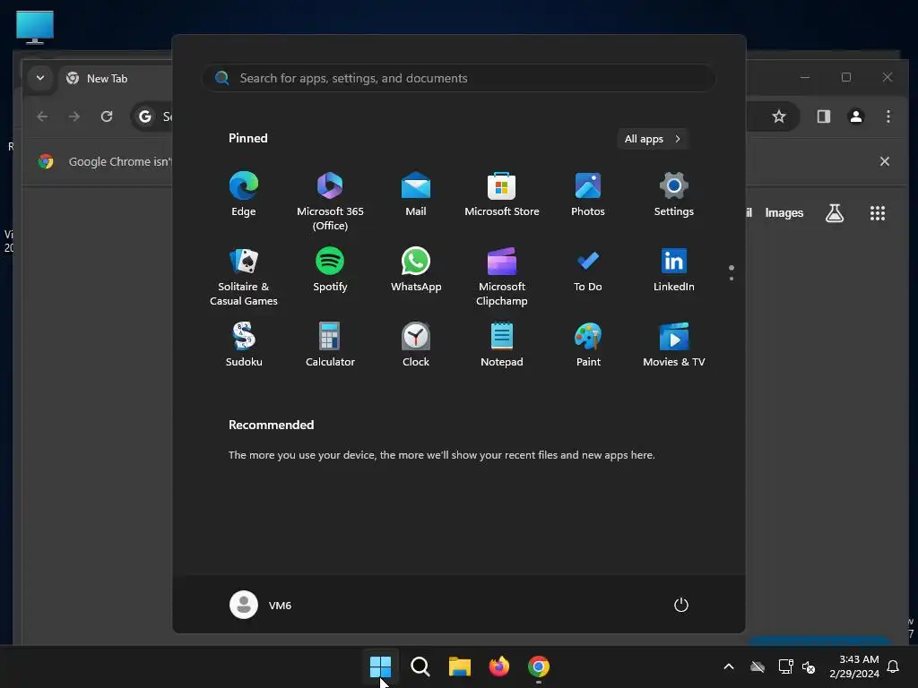Open the clock and date flyout

click(854, 666)
